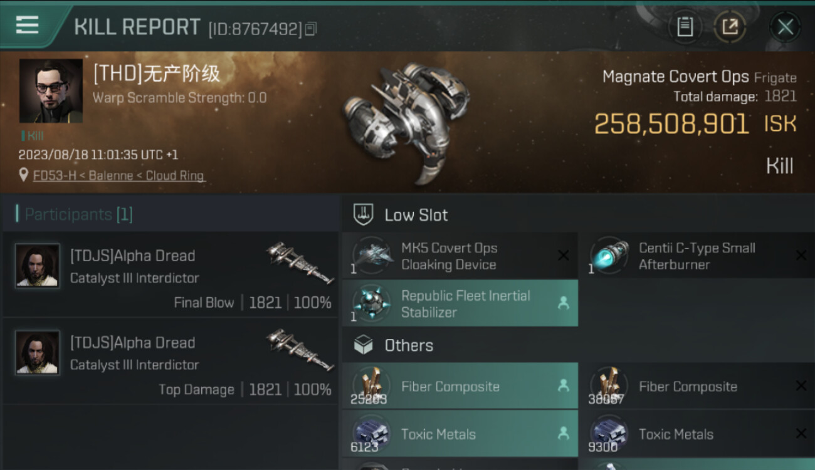Copy the kill report ID
The image size is (815, 470).
tap(311, 29)
